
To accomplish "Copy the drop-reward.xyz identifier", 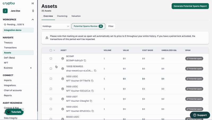I will pyautogui.click(x=95, y=71).
